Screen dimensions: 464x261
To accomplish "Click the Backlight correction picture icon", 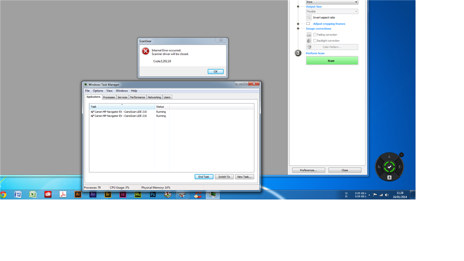I will tap(309, 41).
